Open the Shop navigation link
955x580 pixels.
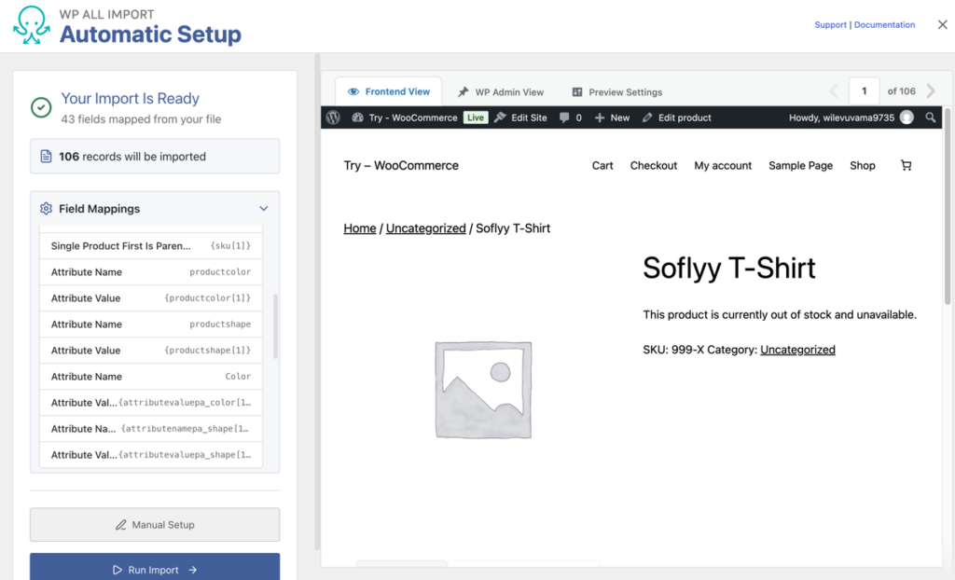(863, 166)
